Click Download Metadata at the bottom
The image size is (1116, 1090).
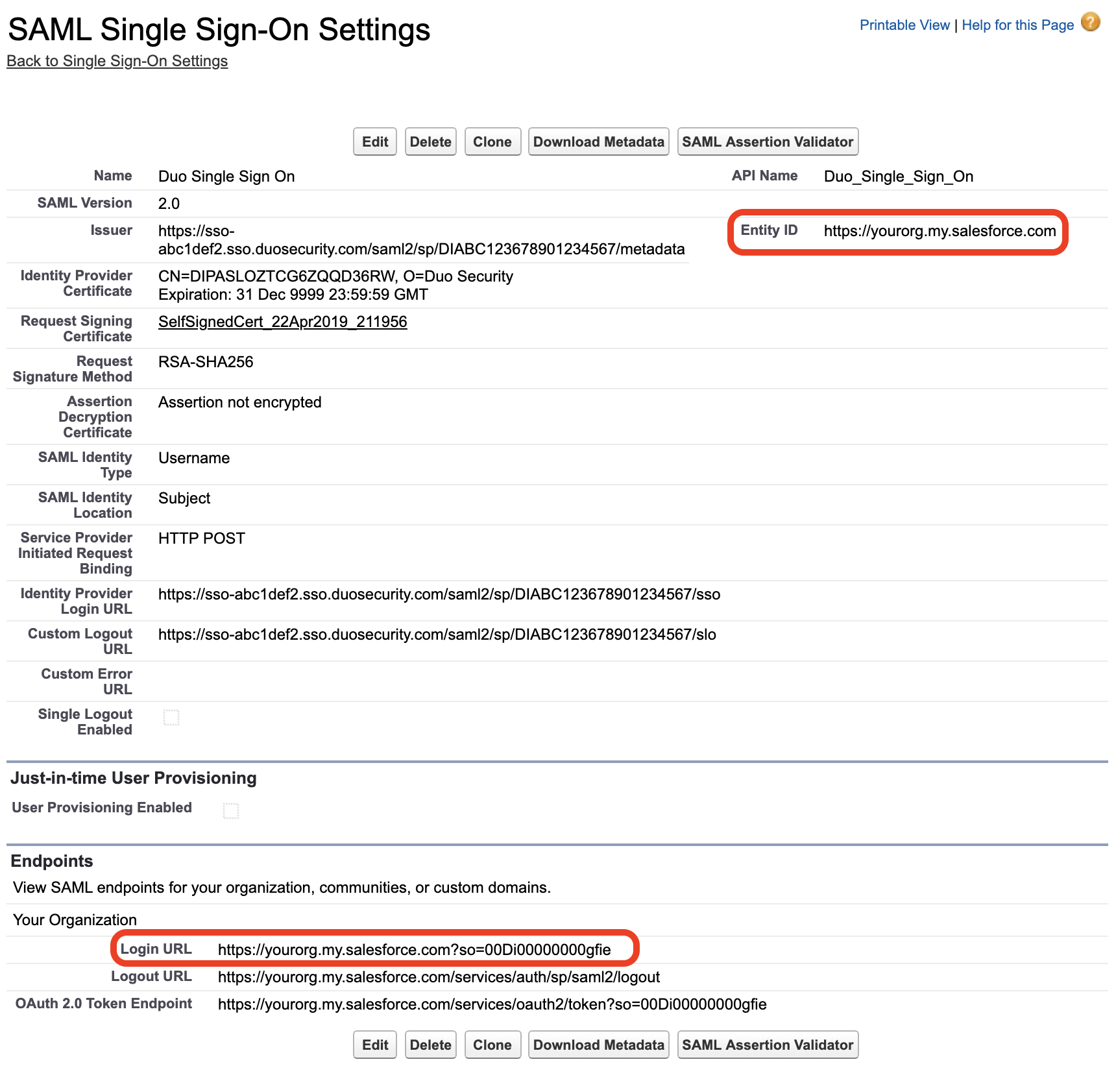[598, 1045]
